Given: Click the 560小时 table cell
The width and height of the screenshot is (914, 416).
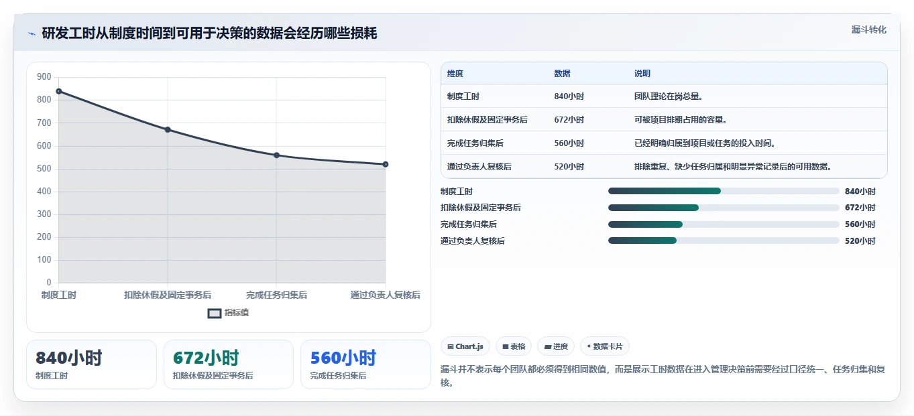Looking at the screenshot, I should pyautogui.click(x=569, y=143).
